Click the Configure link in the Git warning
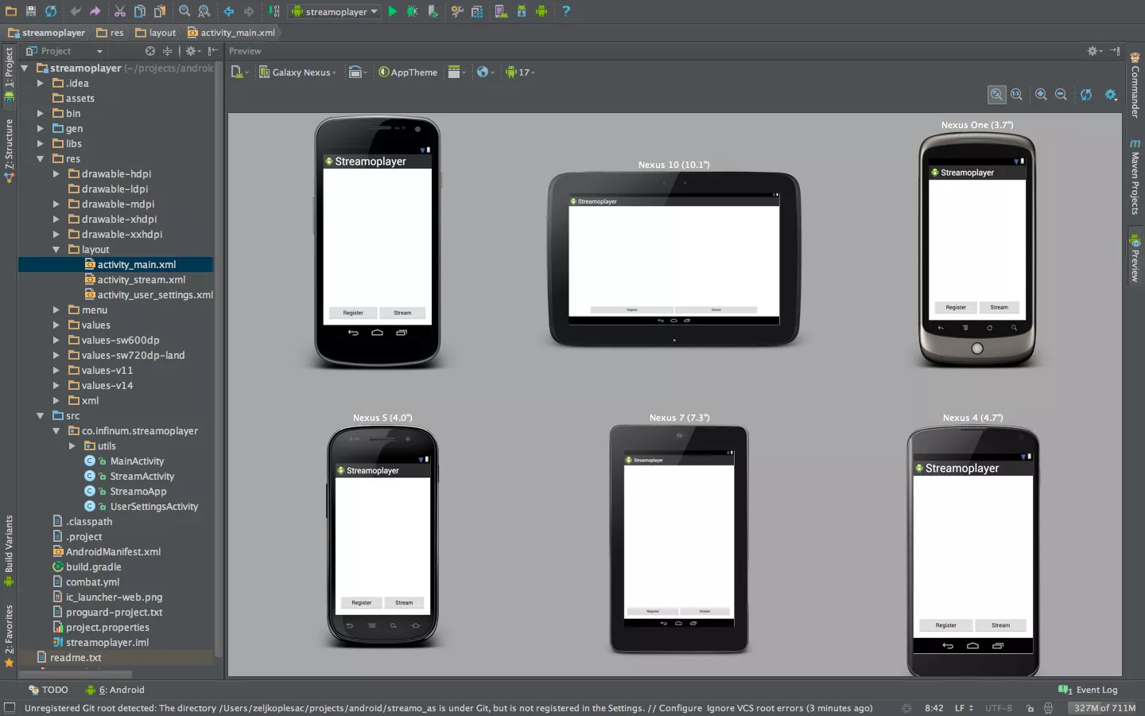This screenshot has width=1145, height=716. (x=679, y=708)
